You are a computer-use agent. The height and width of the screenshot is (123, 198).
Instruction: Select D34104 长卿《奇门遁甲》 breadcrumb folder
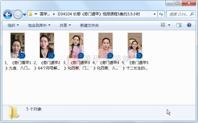tap(99, 14)
